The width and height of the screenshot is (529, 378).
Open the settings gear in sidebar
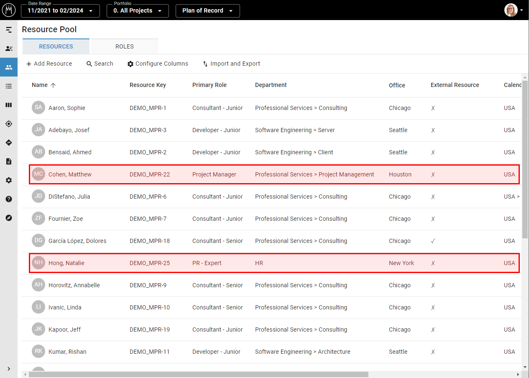pyautogui.click(x=9, y=180)
